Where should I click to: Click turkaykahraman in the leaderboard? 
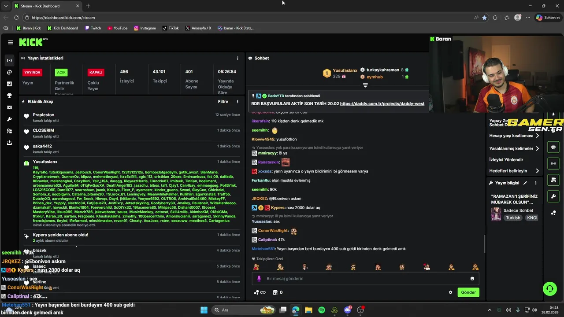click(x=382, y=70)
